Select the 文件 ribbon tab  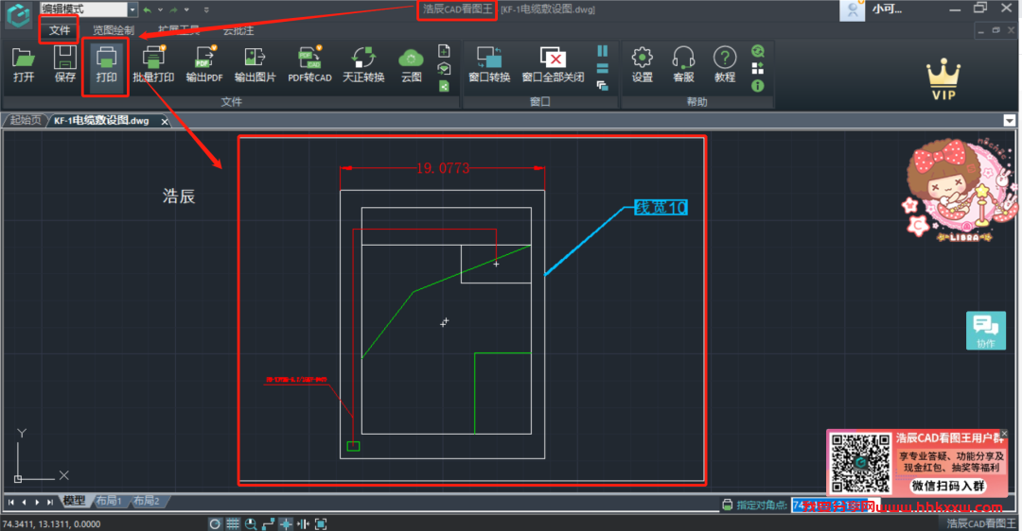click(x=60, y=30)
